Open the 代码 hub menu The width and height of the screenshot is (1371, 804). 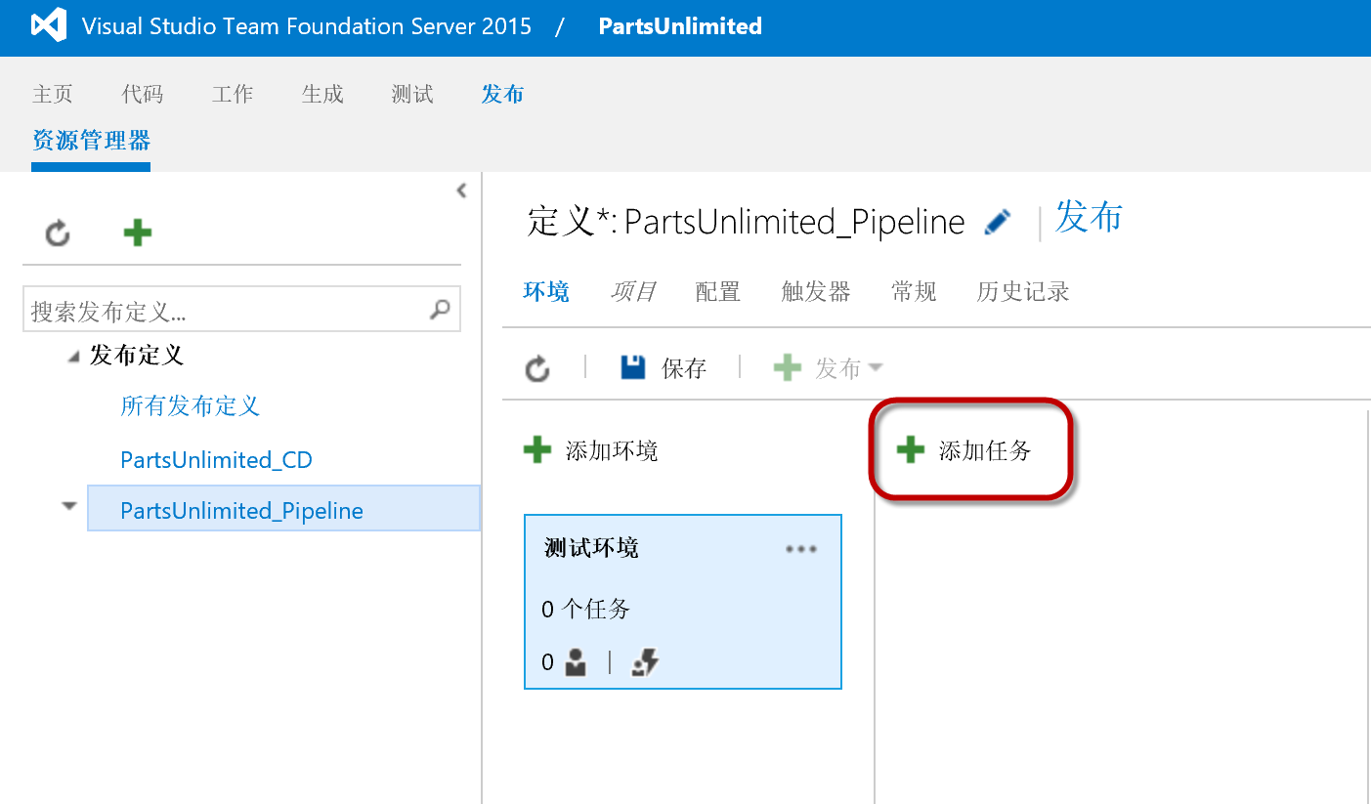tap(143, 94)
